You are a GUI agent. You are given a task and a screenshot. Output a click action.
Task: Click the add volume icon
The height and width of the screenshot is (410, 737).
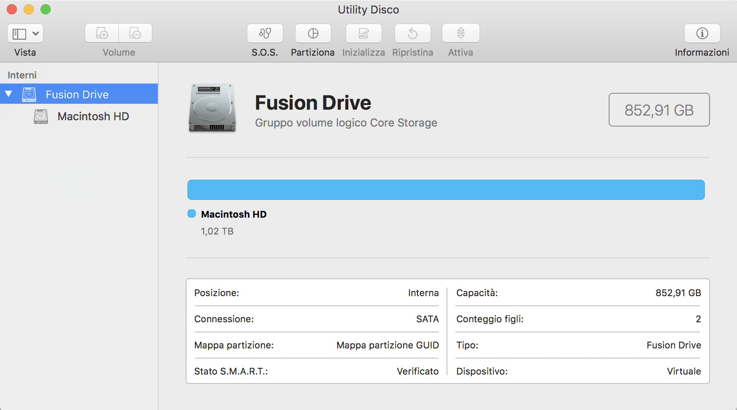pos(102,33)
